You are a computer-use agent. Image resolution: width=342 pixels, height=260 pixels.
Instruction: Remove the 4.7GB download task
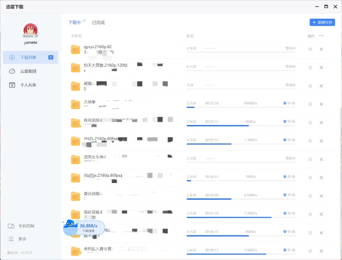pos(321,233)
